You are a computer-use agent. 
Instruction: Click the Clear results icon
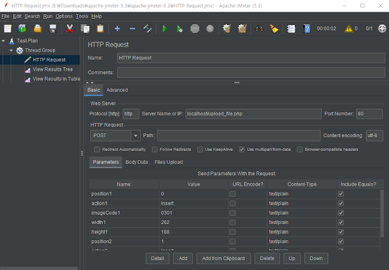[227, 29]
